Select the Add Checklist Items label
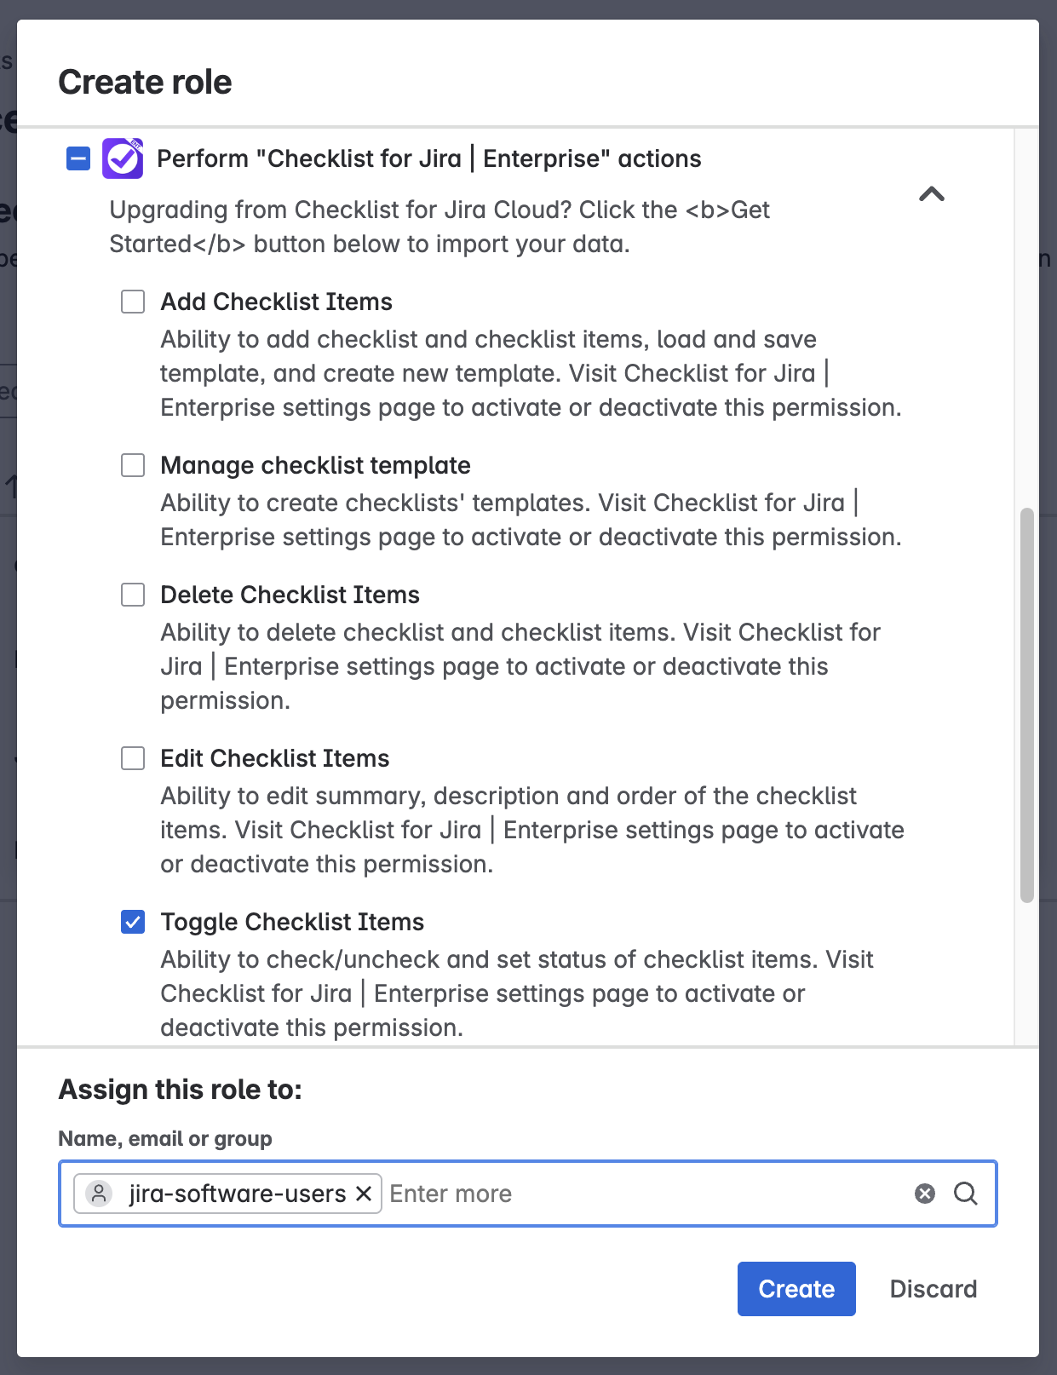This screenshot has height=1375, width=1057. pyautogui.click(x=276, y=302)
